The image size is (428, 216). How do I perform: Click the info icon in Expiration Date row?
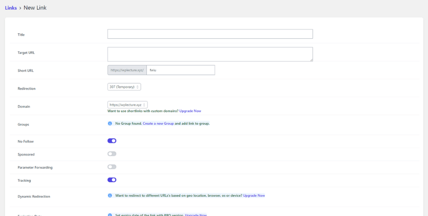click(110, 215)
